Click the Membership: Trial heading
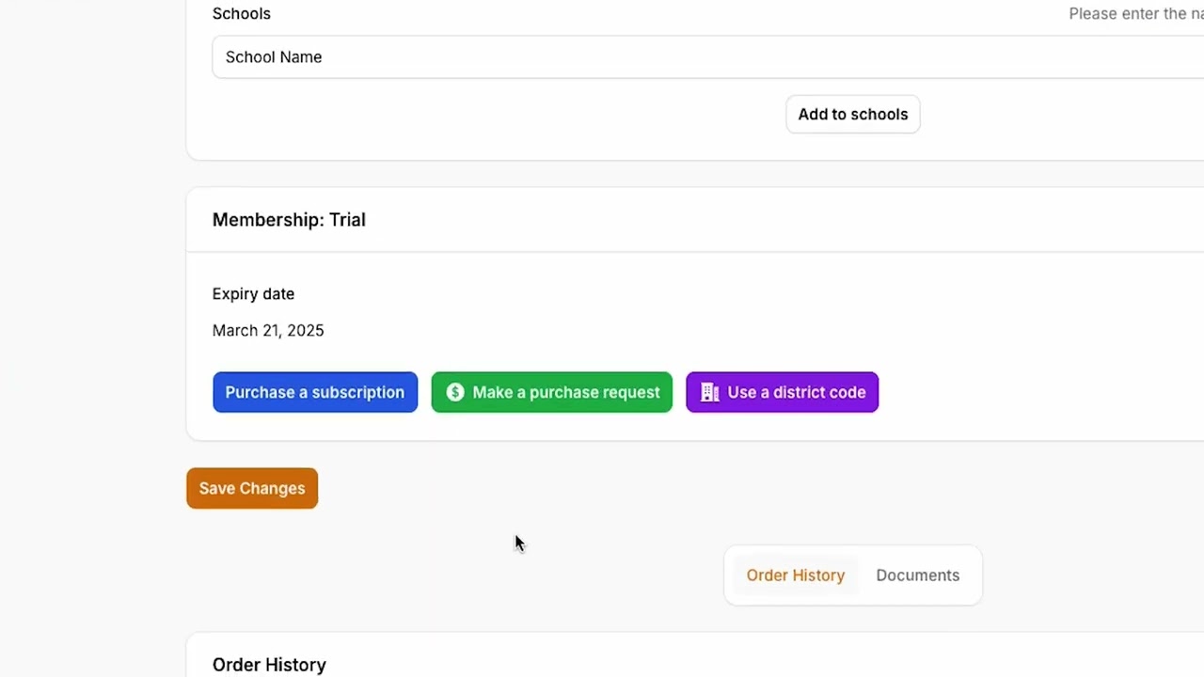Image resolution: width=1204 pixels, height=677 pixels. (x=289, y=220)
